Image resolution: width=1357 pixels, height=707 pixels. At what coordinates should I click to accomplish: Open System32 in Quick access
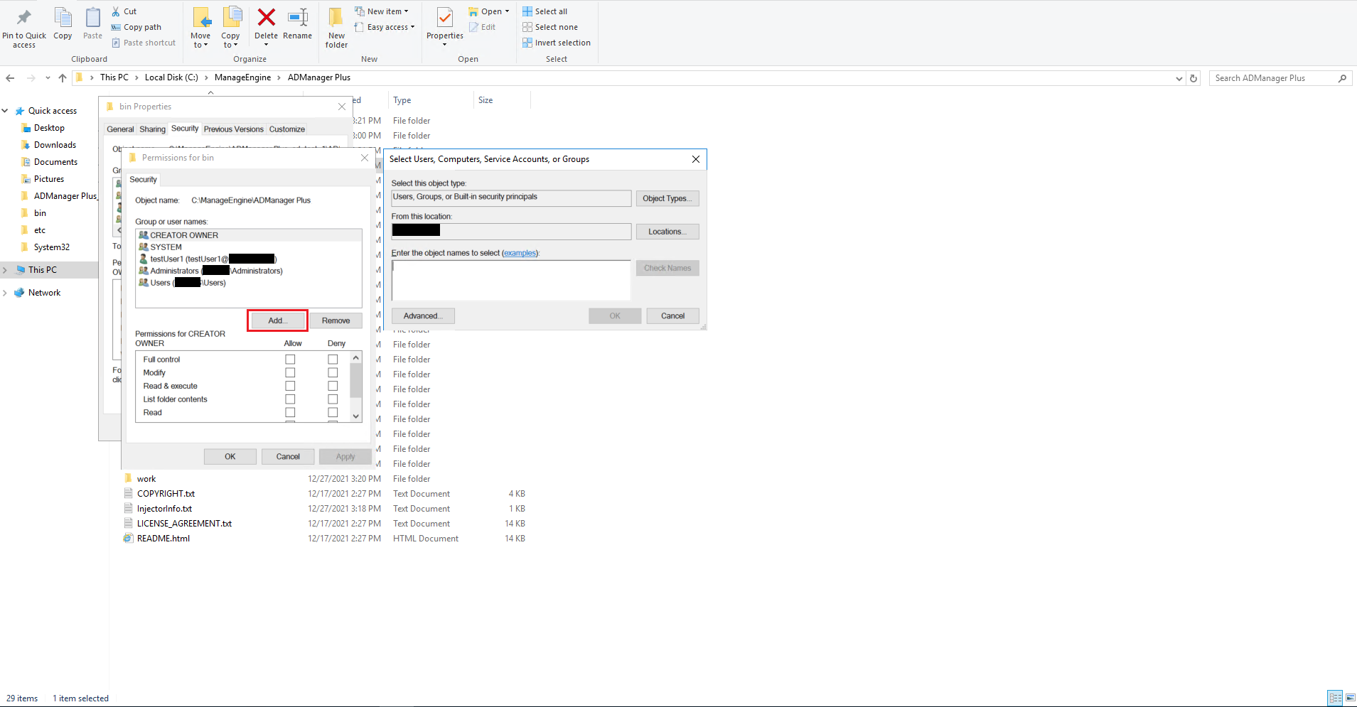click(52, 247)
